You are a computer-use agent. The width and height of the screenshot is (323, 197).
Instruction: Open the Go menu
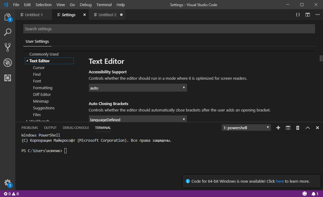point(72,5)
